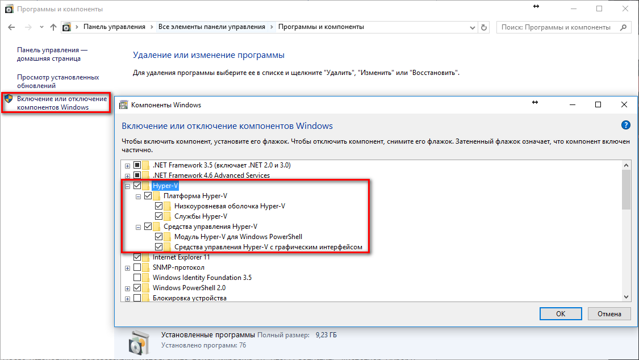Expand the .NET Framework 3.5 node
This screenshot has width=639, height=360.
pyautogui.click(x=128, y=165)
